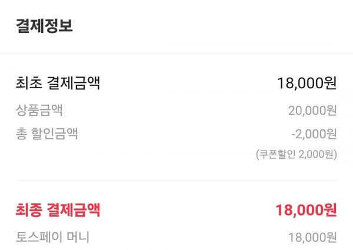Select the 20,000원 product price value

pyautogui.click(x=312, y=111)
